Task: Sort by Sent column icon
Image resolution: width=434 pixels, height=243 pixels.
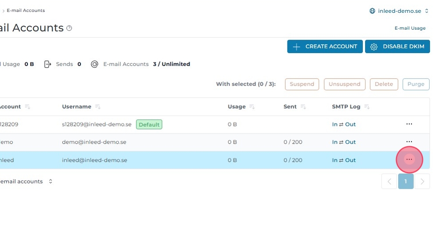Action: [303, 107]
